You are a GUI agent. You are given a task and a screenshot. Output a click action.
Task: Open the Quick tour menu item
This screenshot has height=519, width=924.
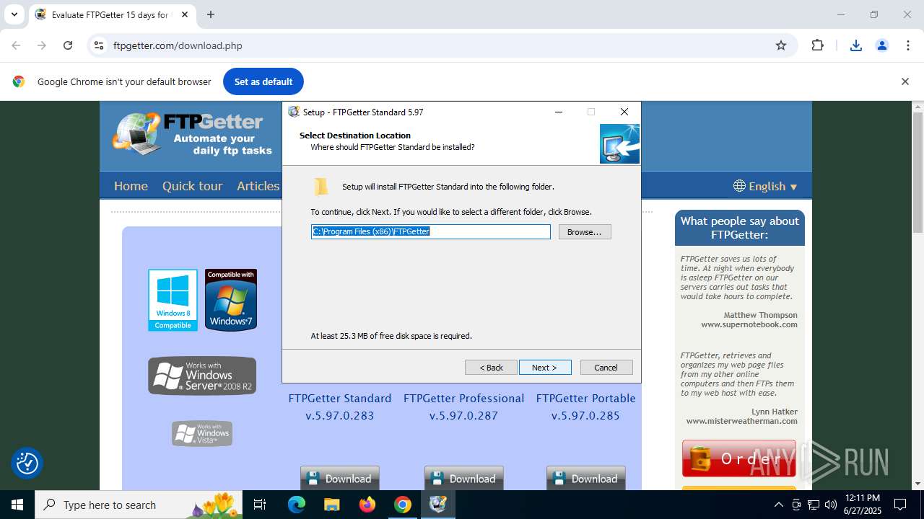tap(192, 186)
